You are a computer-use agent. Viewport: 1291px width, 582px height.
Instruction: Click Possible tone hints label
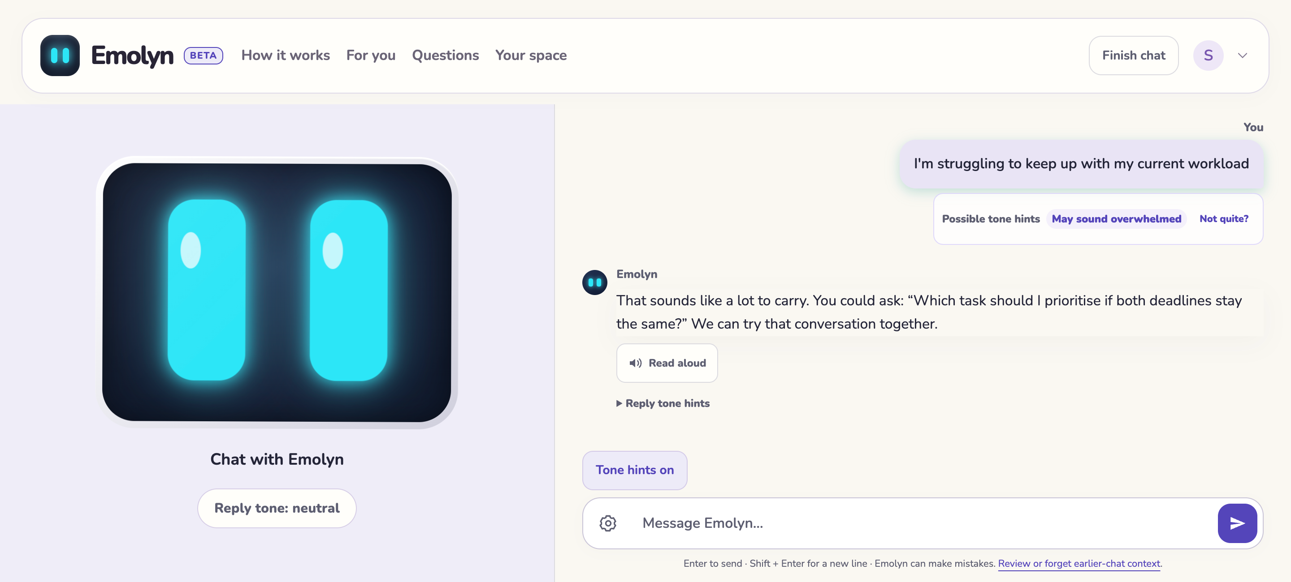(990, 219)
